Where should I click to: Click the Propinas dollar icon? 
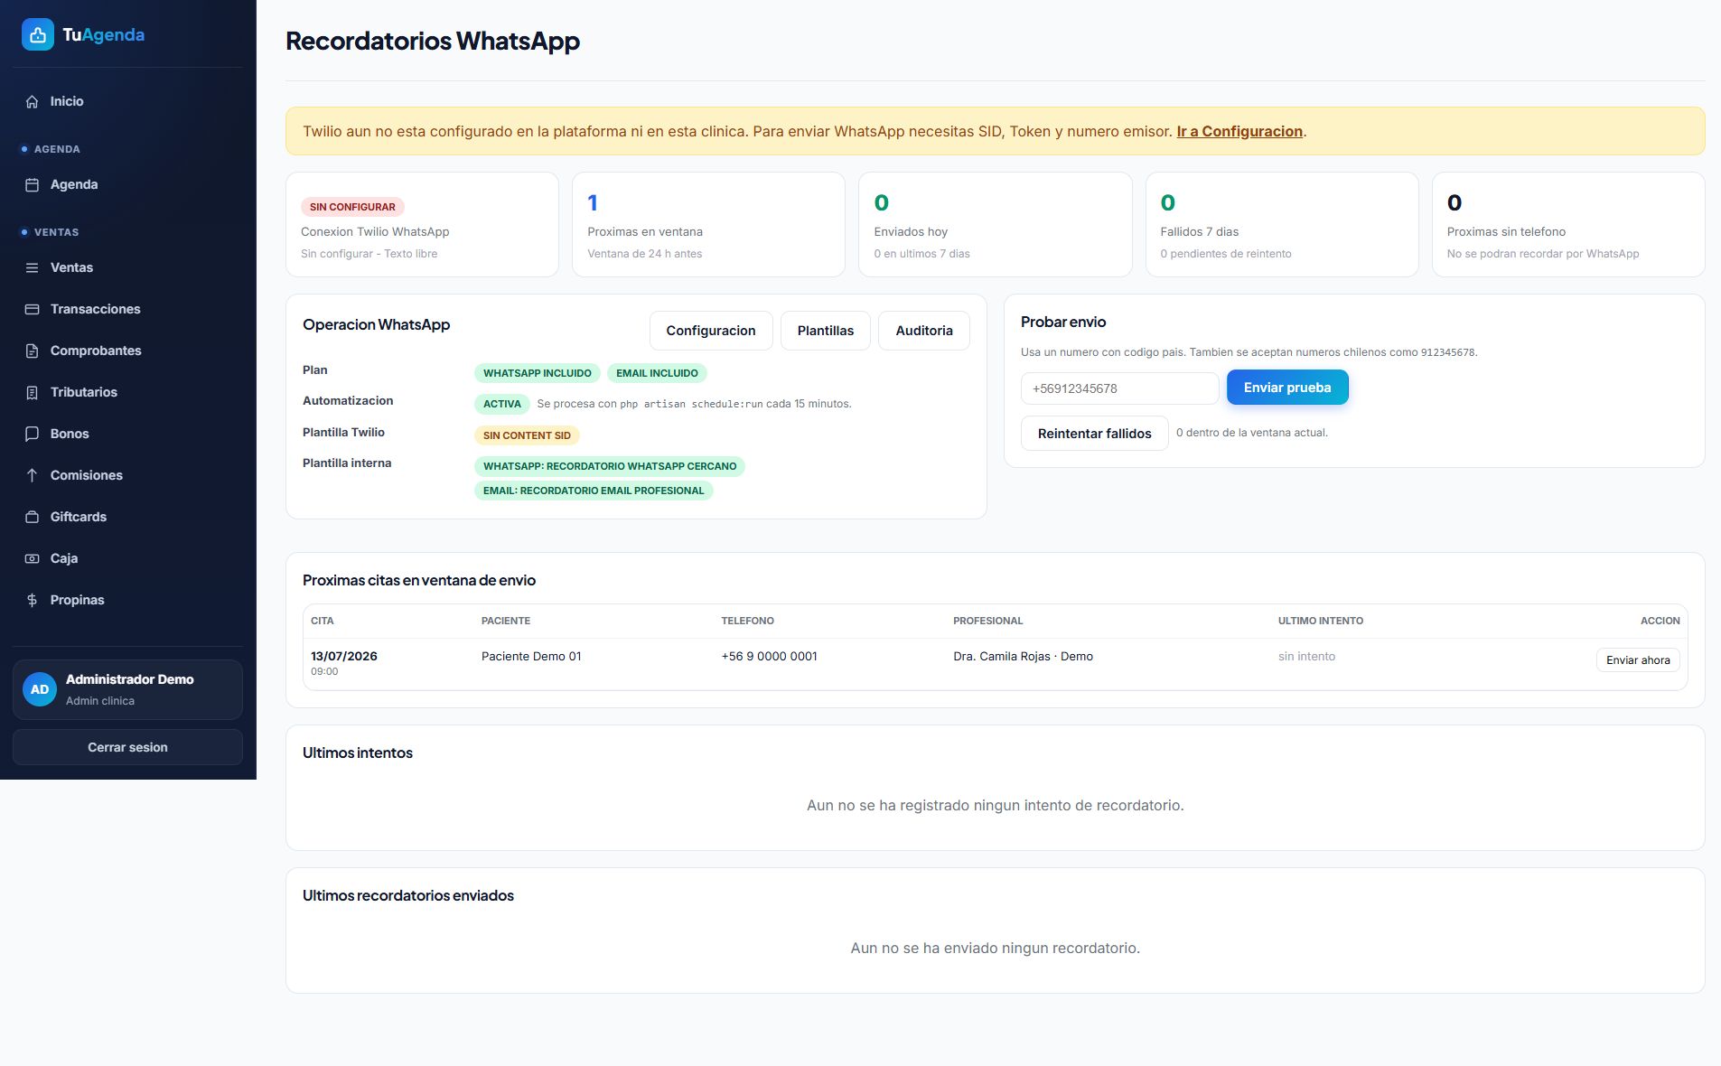click(32, 600)
